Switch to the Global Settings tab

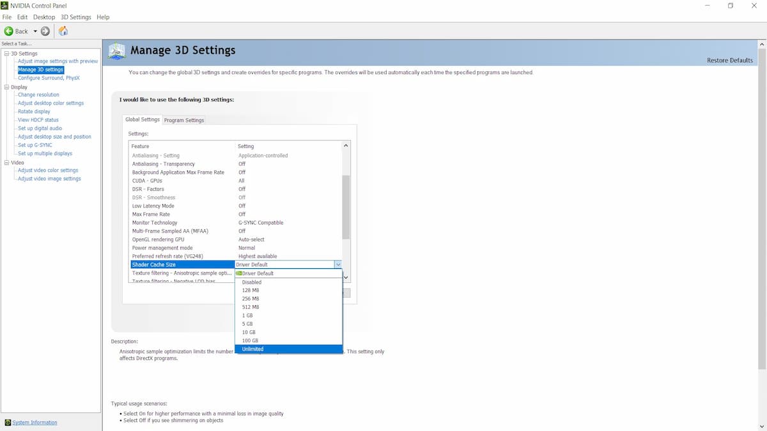(x=143, y=119)
